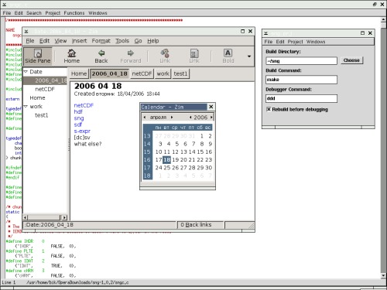Open Zim Tools menu
387x290 pixels.
pos(122,41)
